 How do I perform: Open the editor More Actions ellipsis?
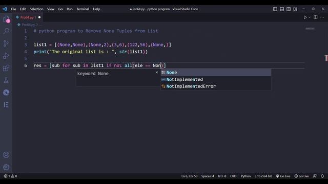coord(322,17)
